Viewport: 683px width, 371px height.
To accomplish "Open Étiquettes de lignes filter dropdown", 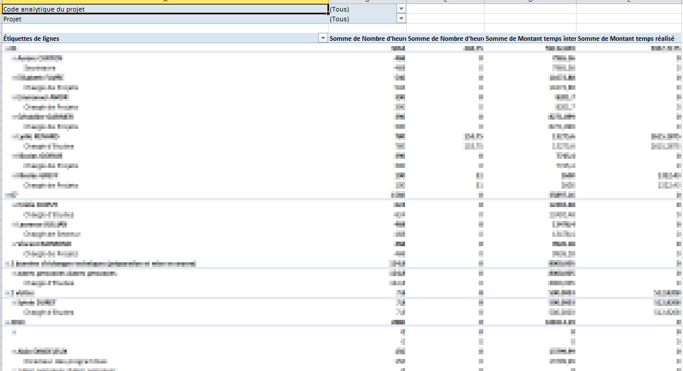I will point(322,39).
